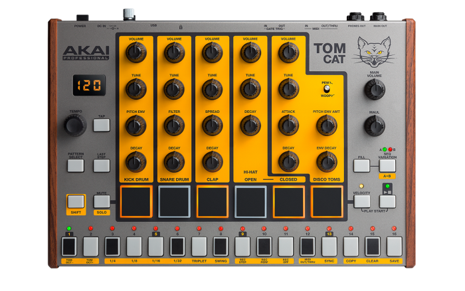Click the 120 BPM tempo display
The height and width of the screenshot is (291, 465).
89,85
